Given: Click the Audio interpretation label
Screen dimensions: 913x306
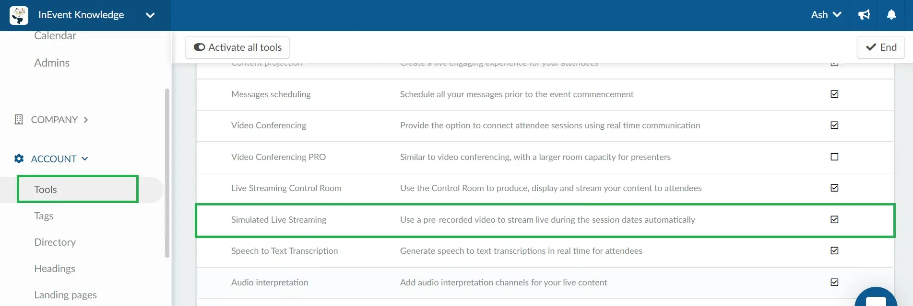Looking at the screenshot, I should point(270,283).
